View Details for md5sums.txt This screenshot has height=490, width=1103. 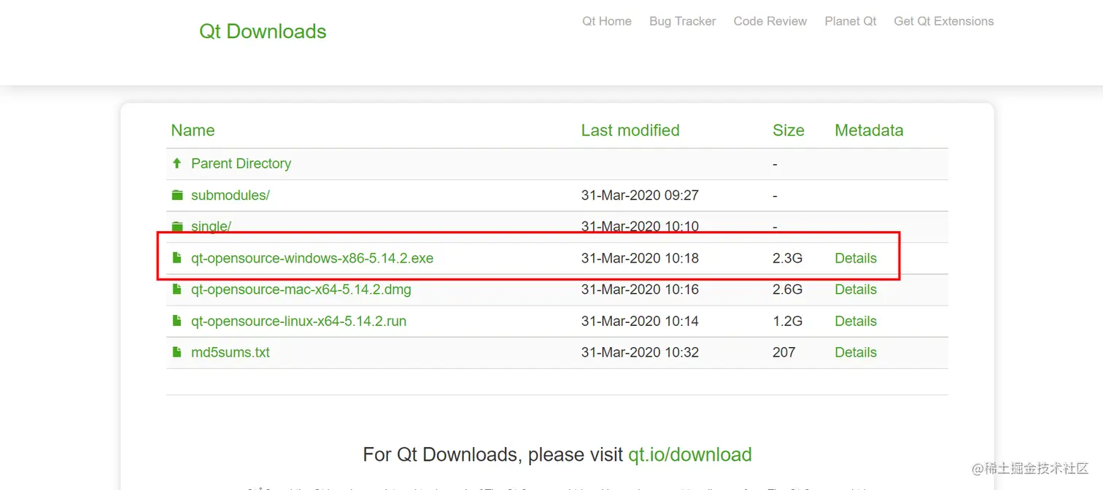(856, 352)
